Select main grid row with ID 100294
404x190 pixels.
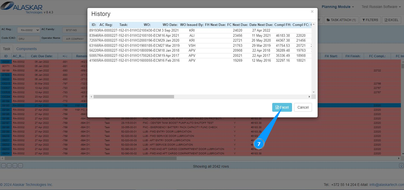tap(200, 97)
